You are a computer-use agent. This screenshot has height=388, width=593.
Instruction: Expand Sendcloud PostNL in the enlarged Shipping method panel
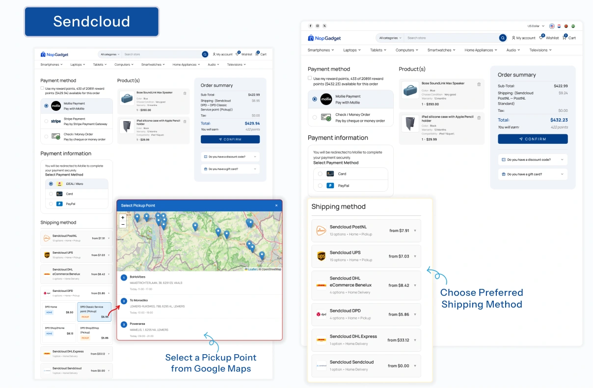point(366,231)
